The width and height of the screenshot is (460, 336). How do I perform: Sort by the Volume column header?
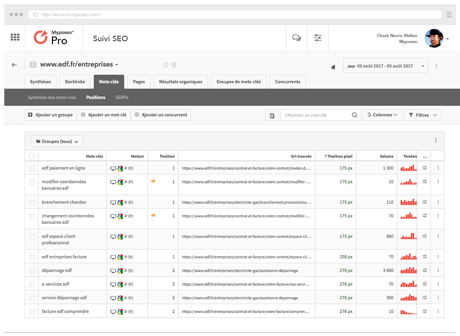pos(387,156)
